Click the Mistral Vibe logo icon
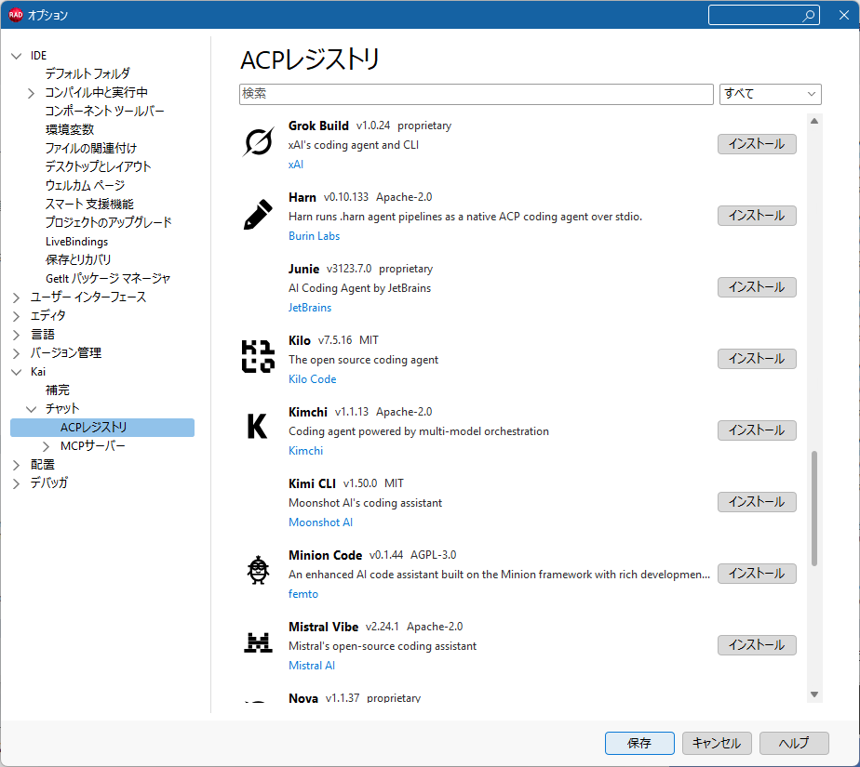 (258, 642)
